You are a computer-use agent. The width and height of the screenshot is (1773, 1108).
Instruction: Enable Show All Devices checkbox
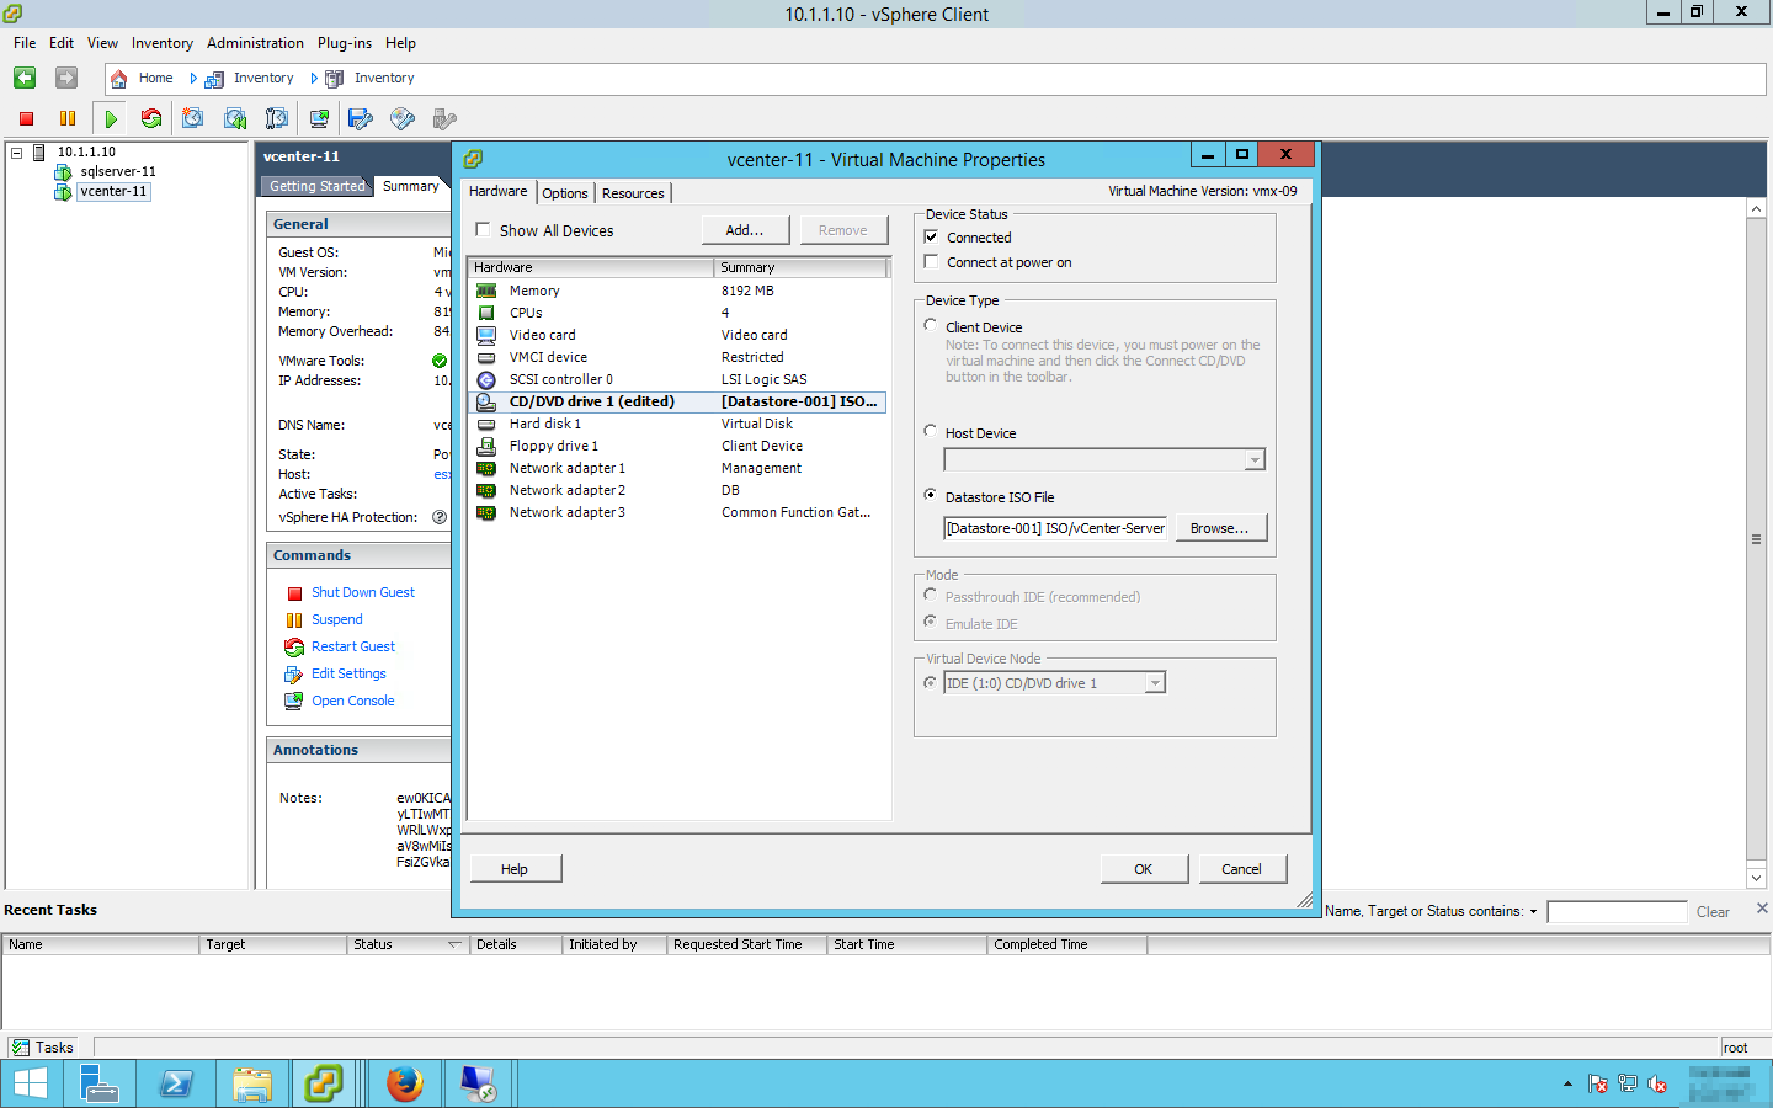(x=483, y=230)
